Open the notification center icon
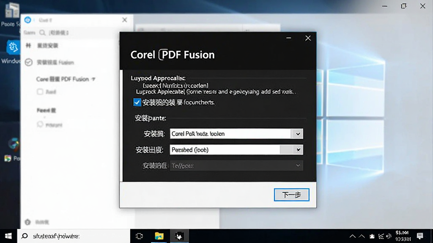Viewport: 433px width, 243px height. [x=420, y=236]
